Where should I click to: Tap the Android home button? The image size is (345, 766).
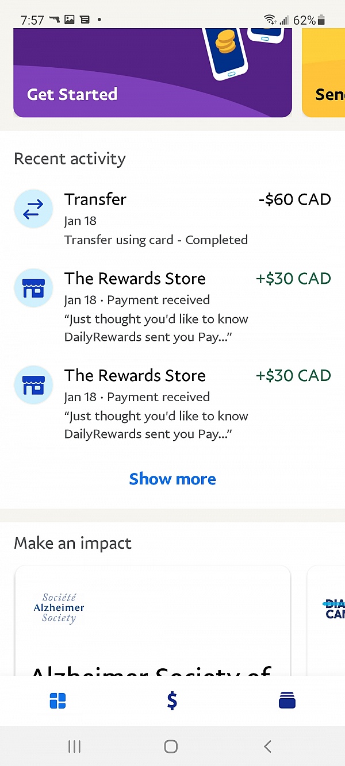click(170, 746)
